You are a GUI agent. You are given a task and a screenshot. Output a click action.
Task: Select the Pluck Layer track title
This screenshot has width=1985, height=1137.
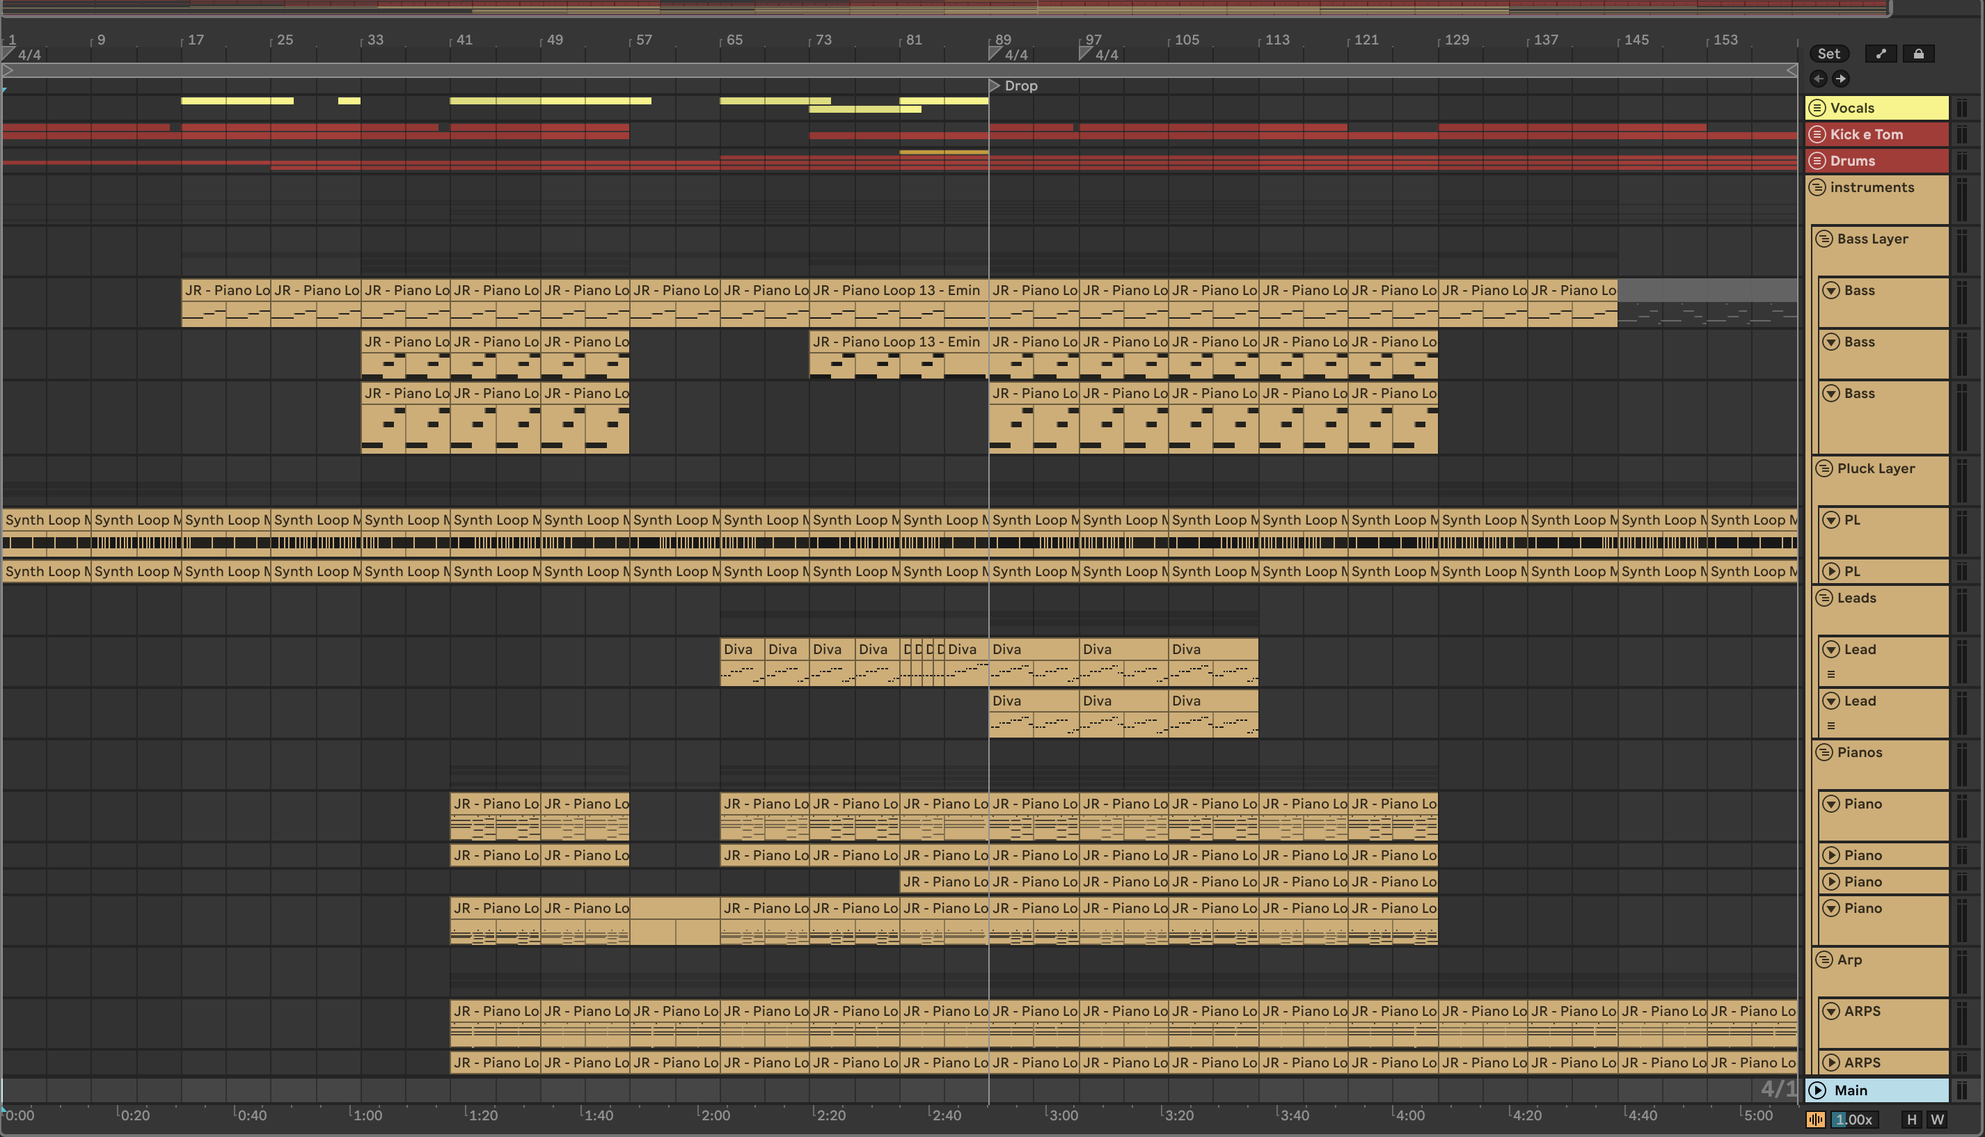click(1876, 468)
